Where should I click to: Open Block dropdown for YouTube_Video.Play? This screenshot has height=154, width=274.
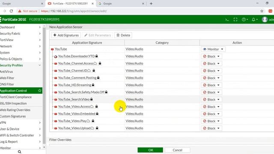click(x=211, y=121)
